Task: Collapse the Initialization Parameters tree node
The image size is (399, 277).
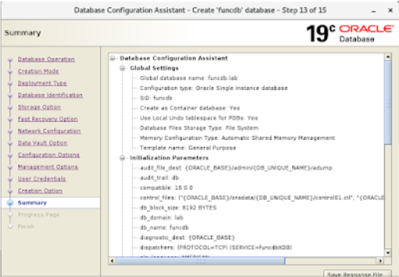Action: tap(122, 158)
